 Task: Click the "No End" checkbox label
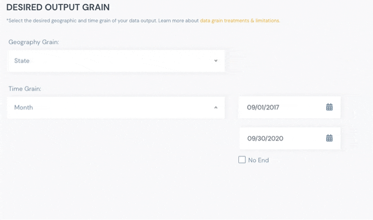point(258,160)
